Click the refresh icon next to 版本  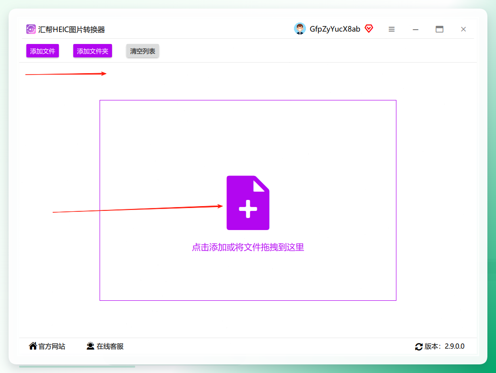419,347
